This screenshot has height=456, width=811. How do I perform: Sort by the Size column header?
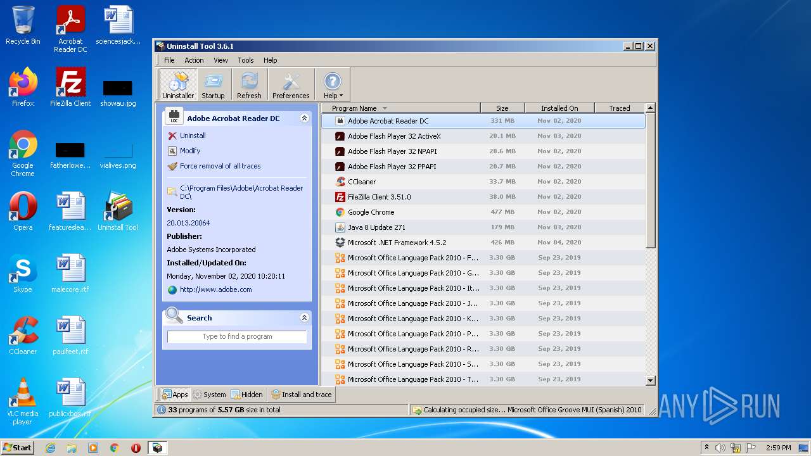(502, 108)
